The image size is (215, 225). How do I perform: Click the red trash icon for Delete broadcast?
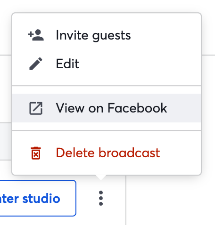pyautogui.click(x=36, y=153)
